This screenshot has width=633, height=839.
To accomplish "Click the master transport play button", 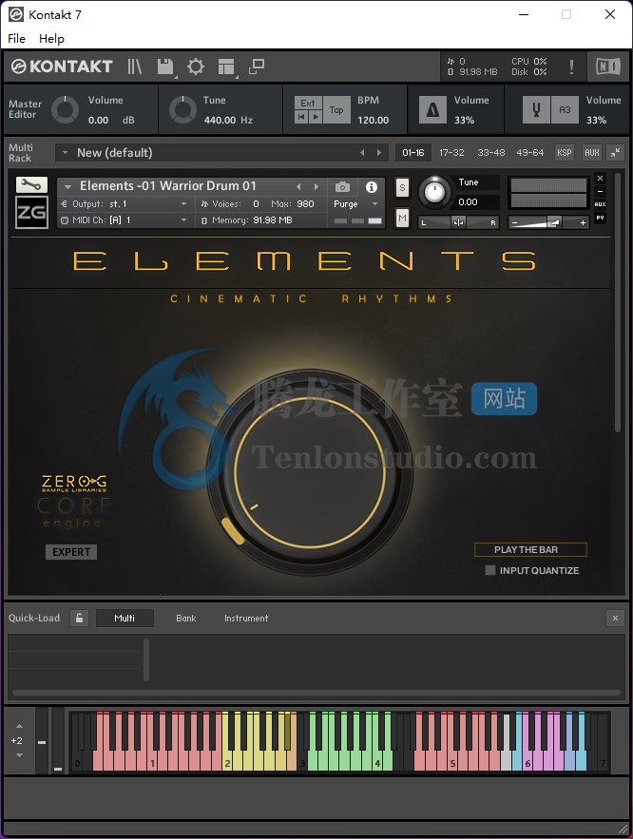I will tap(316, 117).
